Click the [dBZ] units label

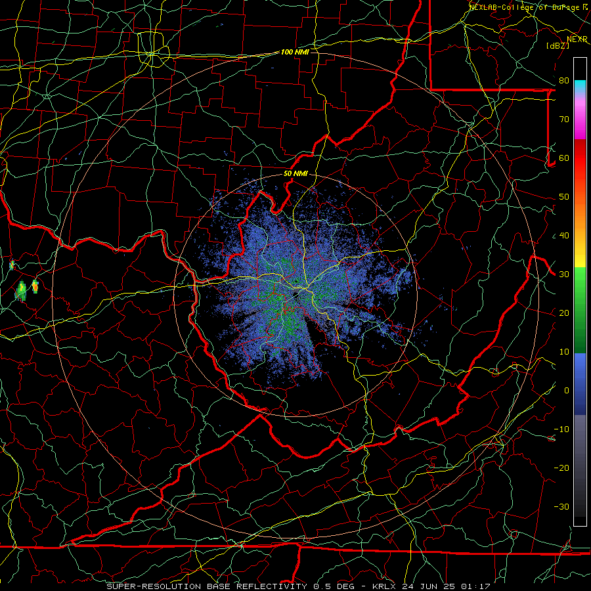[558, 45]
